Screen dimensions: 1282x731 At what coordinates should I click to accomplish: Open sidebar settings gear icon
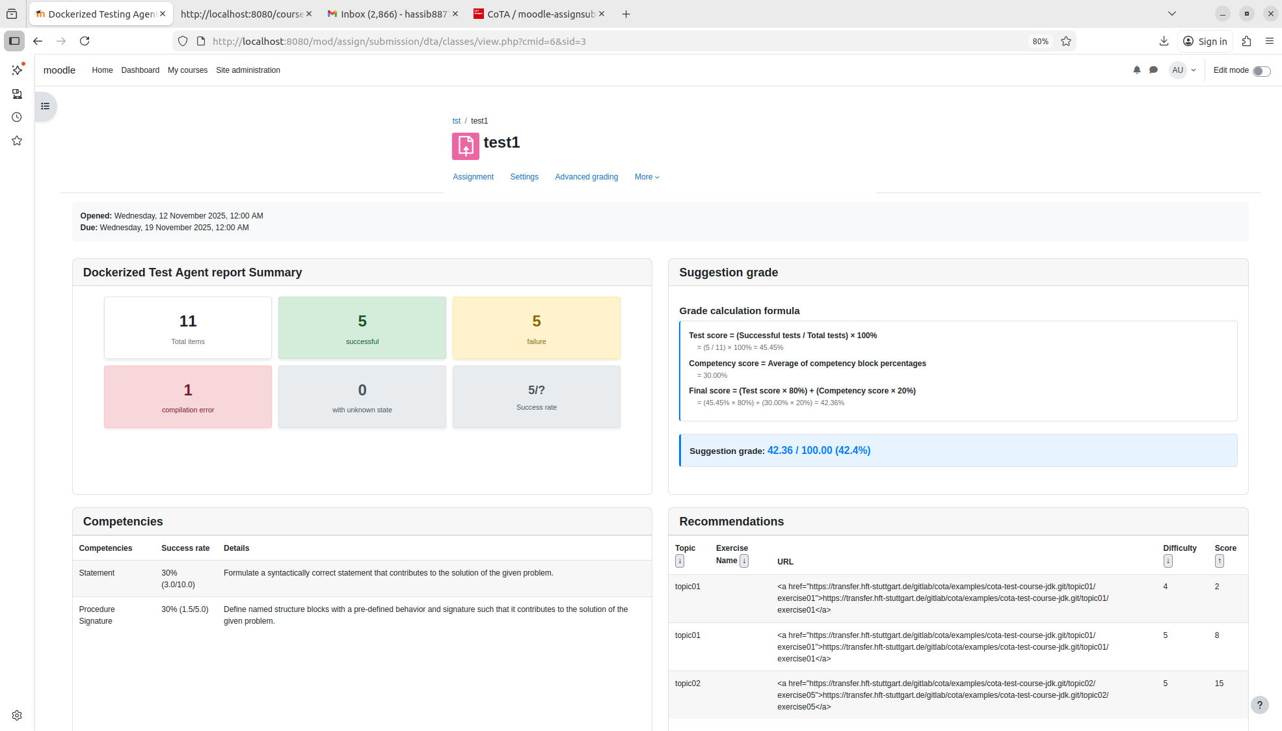point(17,715)
